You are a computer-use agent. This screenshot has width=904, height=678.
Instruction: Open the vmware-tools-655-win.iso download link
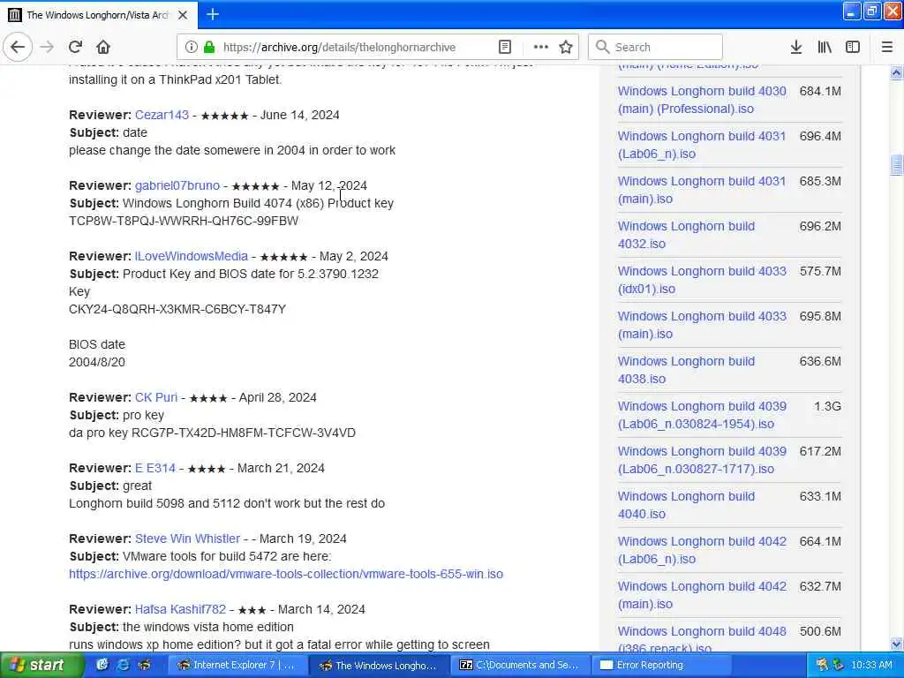pyautogui.click(x=286, y=574)
